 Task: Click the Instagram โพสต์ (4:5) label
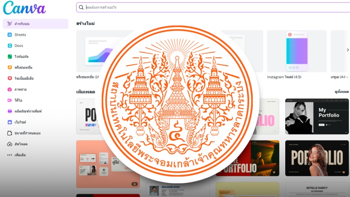[284, 77]
